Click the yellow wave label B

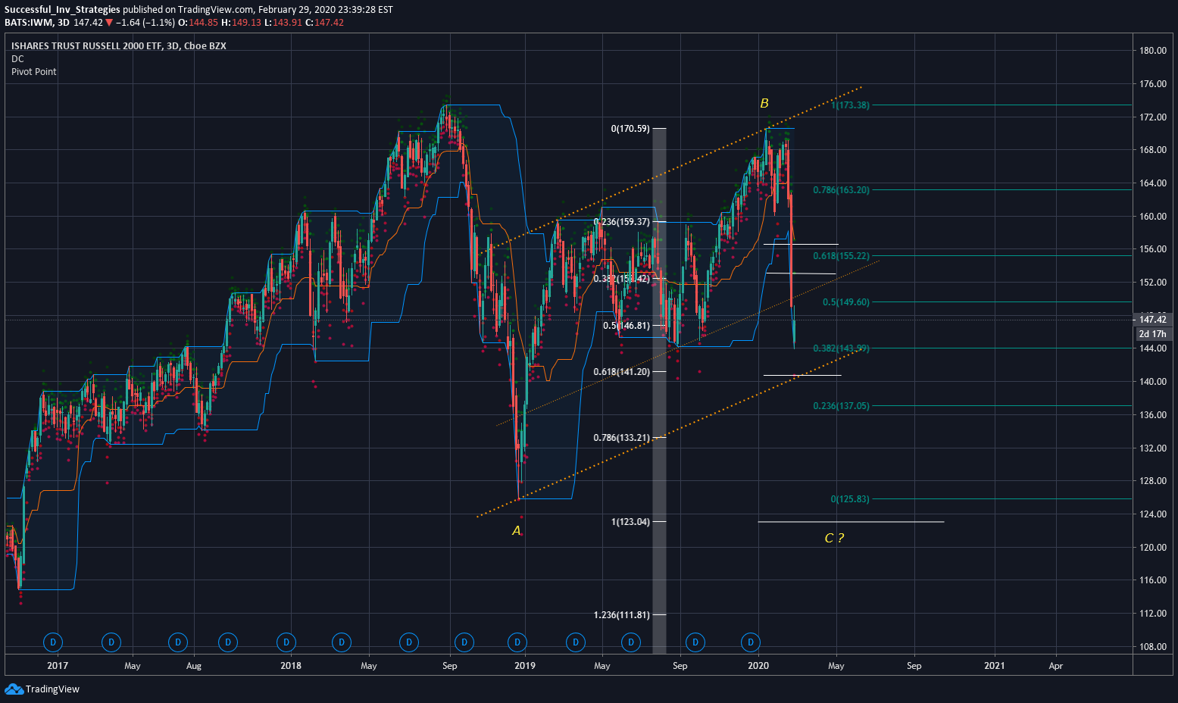(764, 103)
